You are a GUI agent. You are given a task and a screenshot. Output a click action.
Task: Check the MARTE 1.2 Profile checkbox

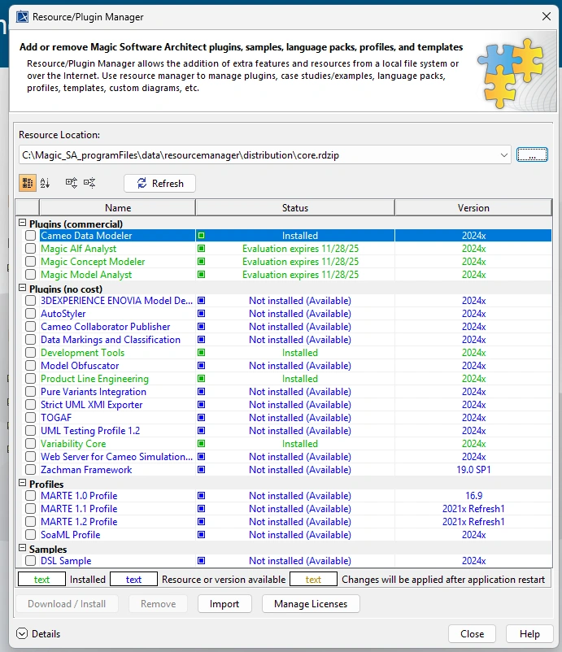(30, 521)
